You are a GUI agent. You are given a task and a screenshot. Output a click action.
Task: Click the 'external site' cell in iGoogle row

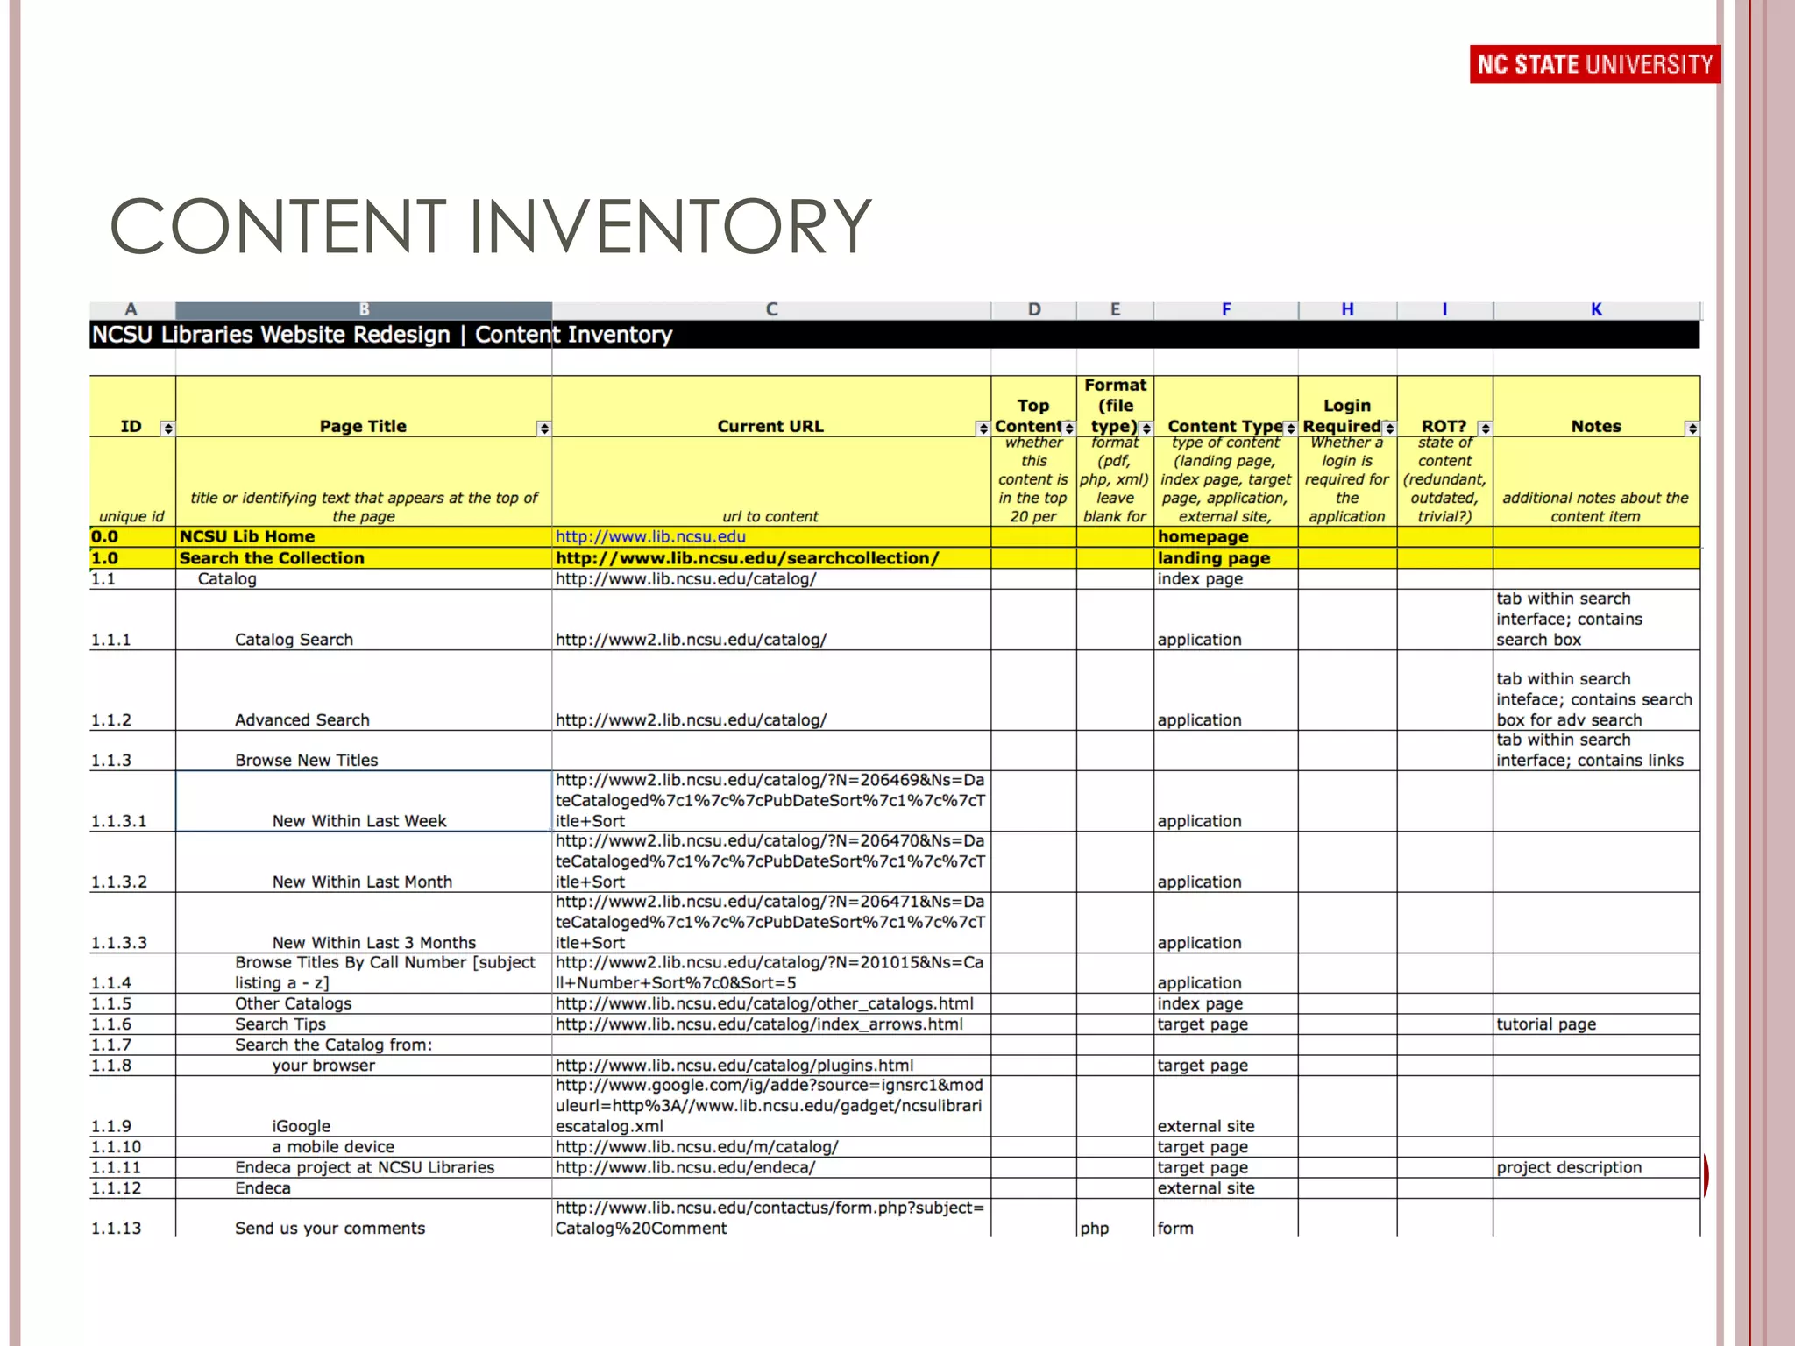tap(1226, 1106)
